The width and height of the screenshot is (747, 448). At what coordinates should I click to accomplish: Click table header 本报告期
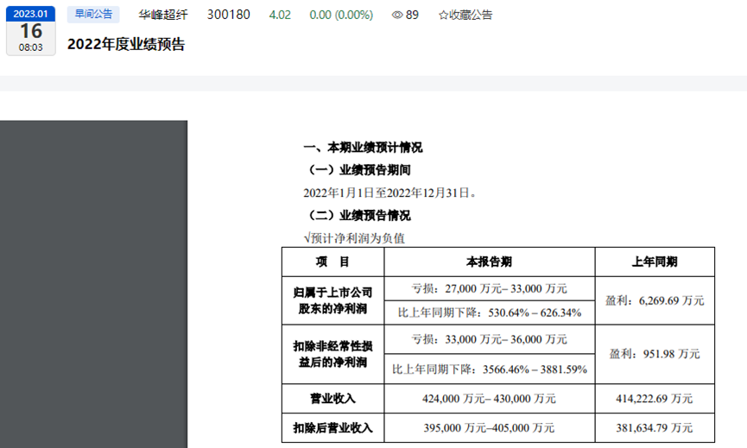(490, 262)
